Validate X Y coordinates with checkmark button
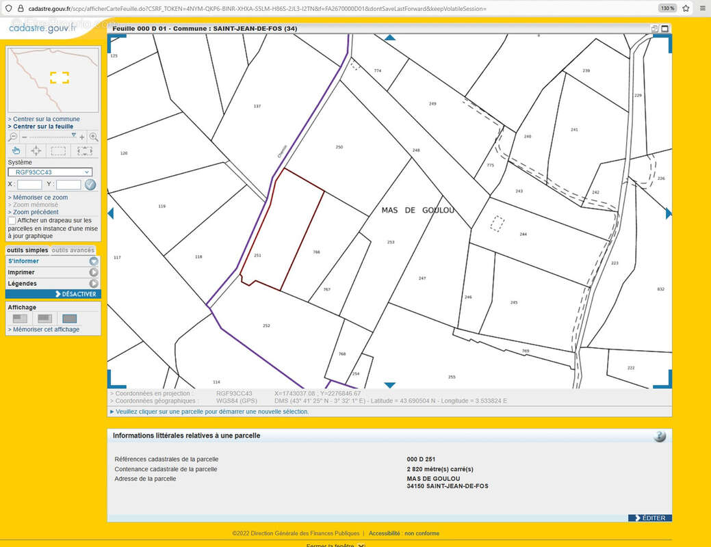Screen dimensions: 711x547 (x=90, y=185)
